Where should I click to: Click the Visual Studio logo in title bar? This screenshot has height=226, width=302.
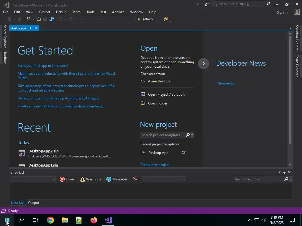pyautogui.click(x=6, y=5)
